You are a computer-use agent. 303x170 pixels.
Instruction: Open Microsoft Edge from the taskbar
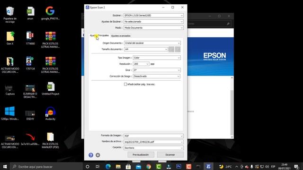click(x=108, y=167)
